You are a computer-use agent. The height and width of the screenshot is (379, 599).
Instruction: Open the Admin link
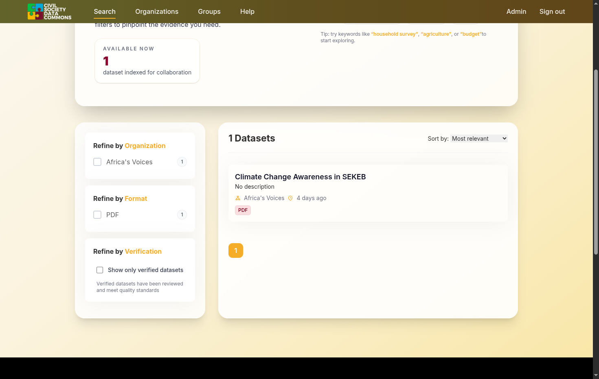pyautogui.click(x=516, y=11)
